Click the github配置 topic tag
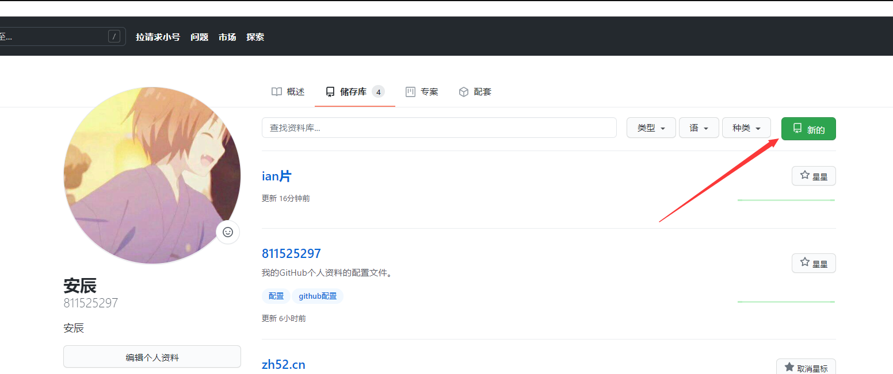 coord(318,296)
